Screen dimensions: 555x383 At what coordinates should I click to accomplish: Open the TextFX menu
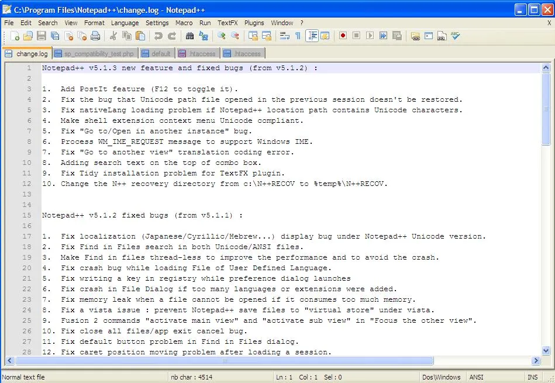(227, 23)
